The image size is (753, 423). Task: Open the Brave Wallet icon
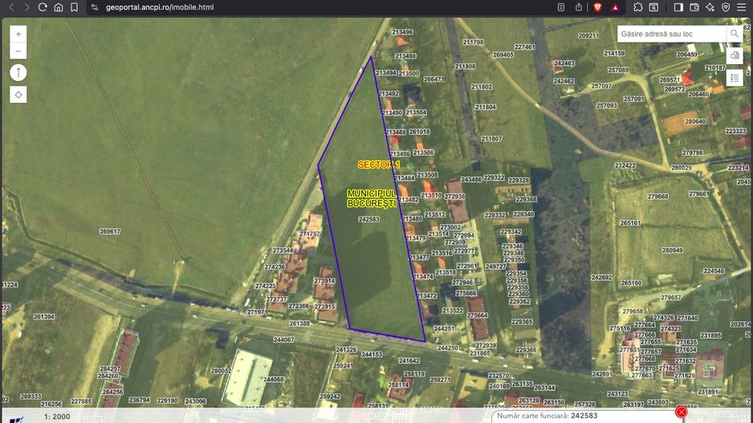pyautogui.click(x=694, y=7)
